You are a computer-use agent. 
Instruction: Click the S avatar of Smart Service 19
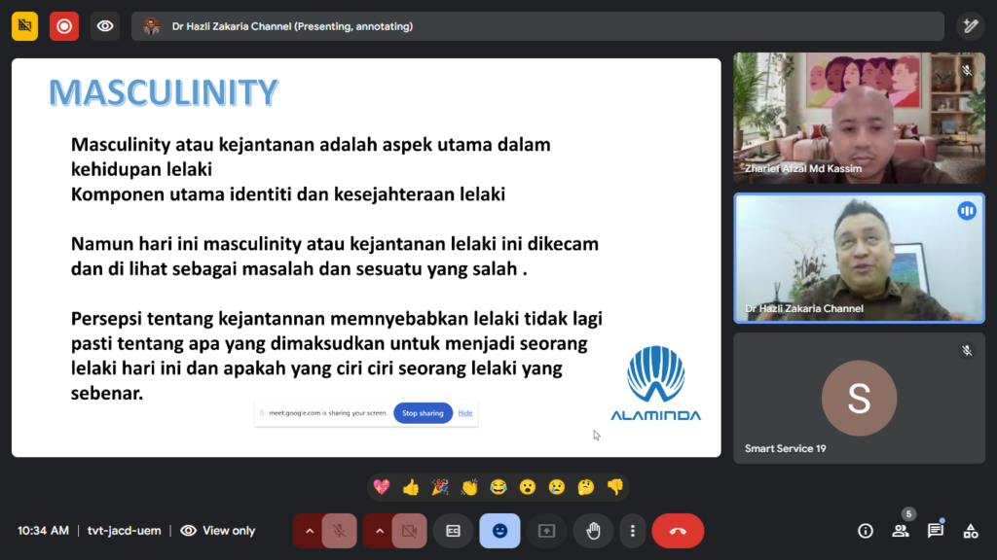(x=859, y=398)
